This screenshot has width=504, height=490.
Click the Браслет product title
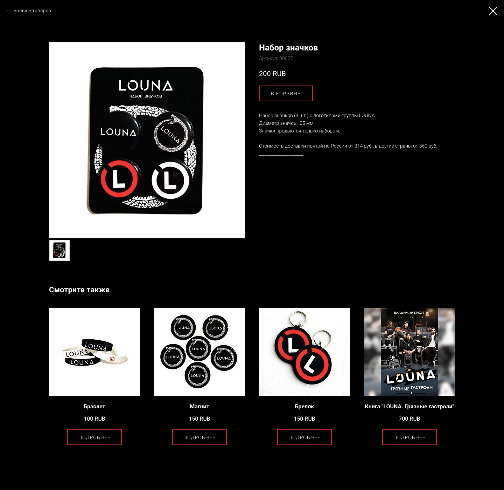pyautogui.click(x=94, y=407)
